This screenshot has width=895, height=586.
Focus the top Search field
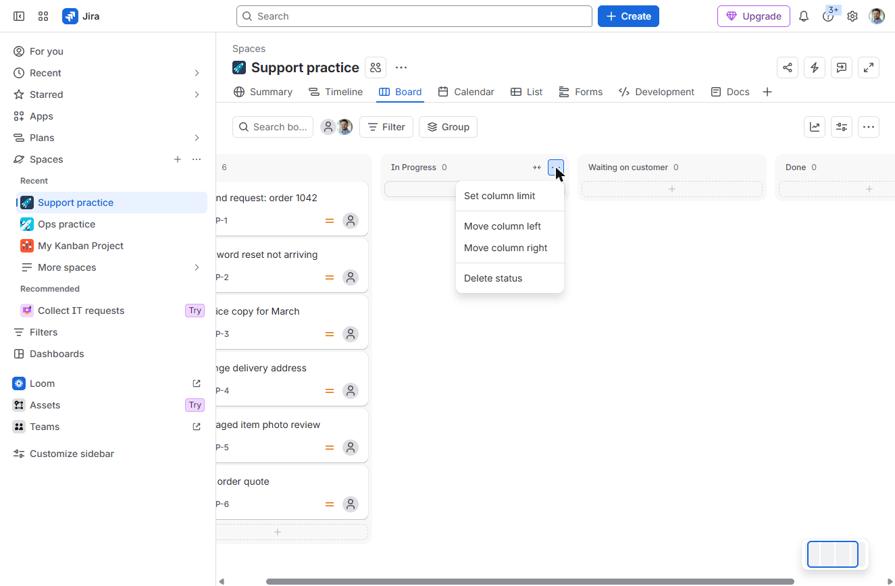pyautogui.click(x=414, y=16)
